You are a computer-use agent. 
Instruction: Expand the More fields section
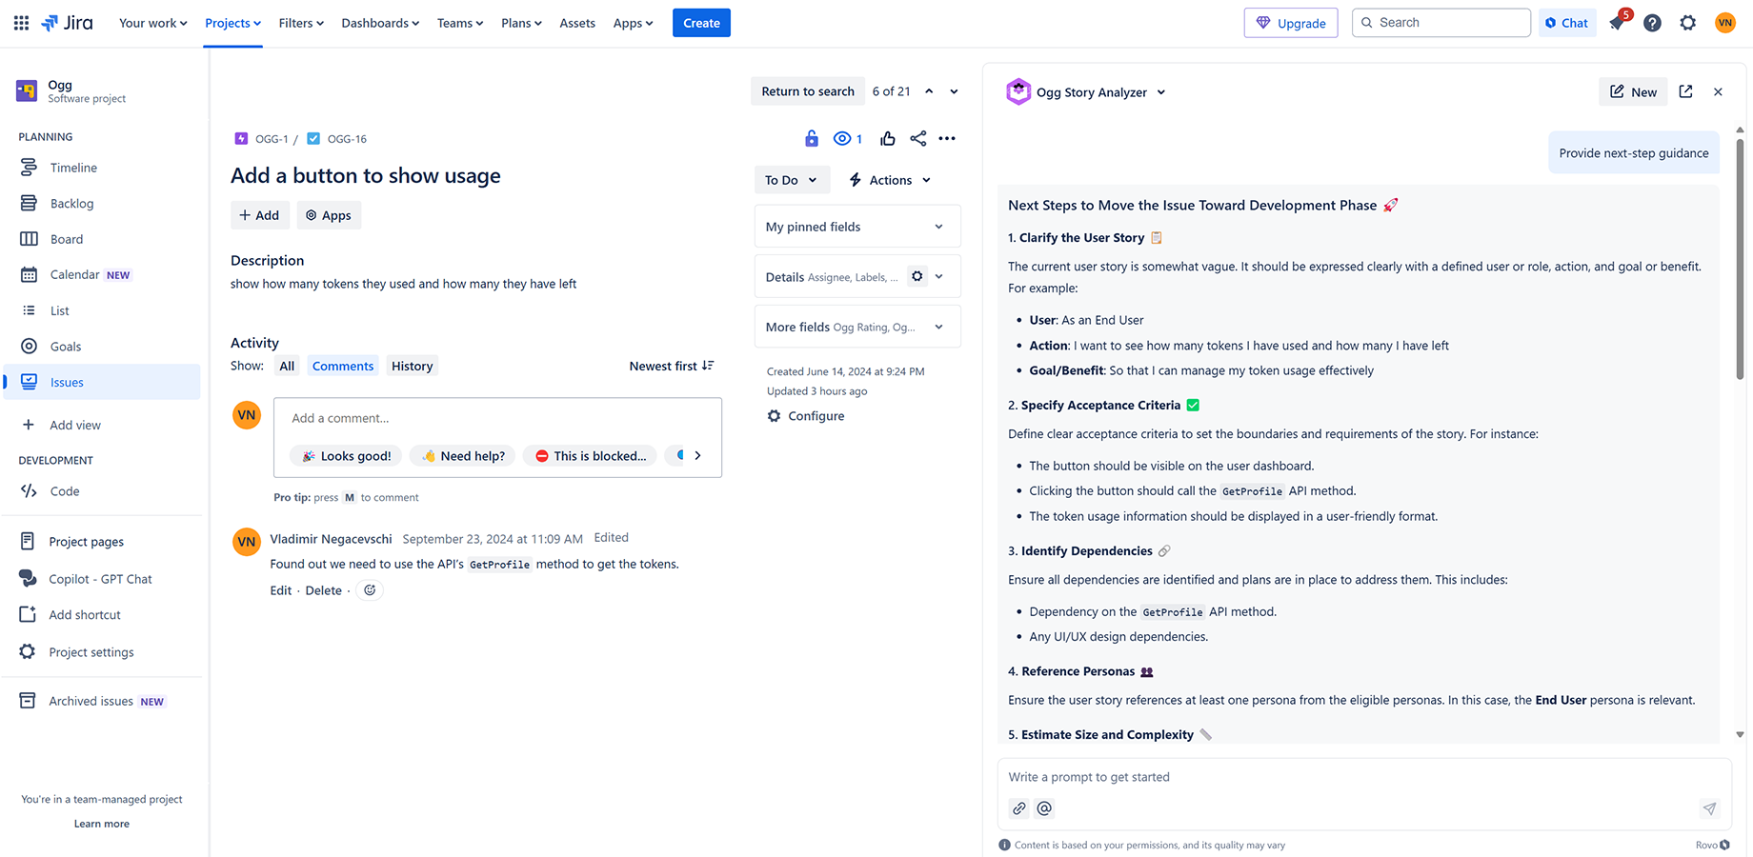[x=857, y=327]
